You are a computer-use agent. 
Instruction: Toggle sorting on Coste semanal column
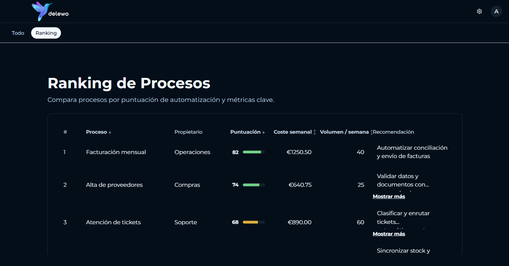294,132
